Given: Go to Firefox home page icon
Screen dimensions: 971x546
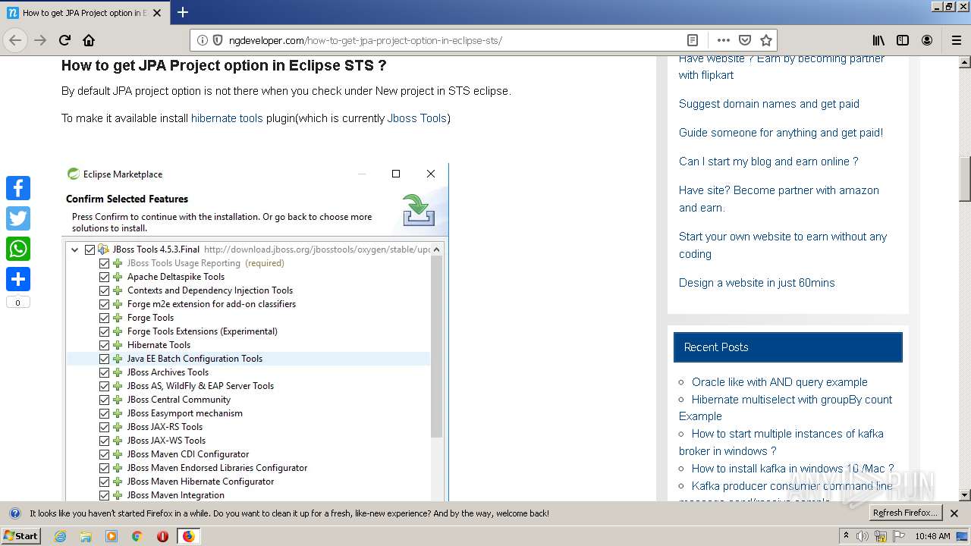Looking at the screenshot, I should (x=89, y=40).
